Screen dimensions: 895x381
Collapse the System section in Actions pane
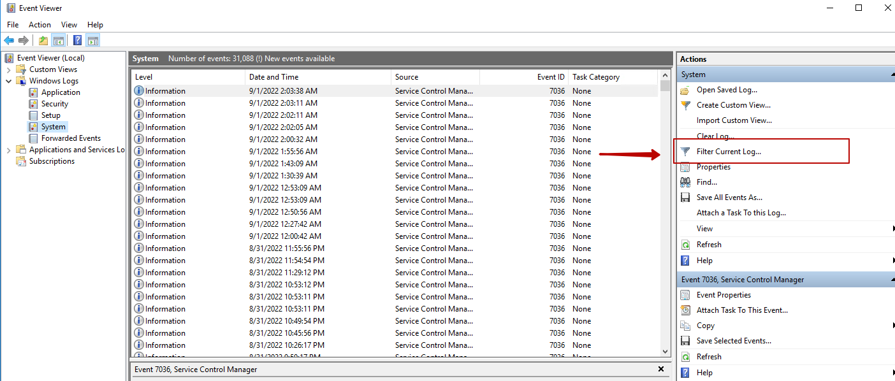coord(892,75)
